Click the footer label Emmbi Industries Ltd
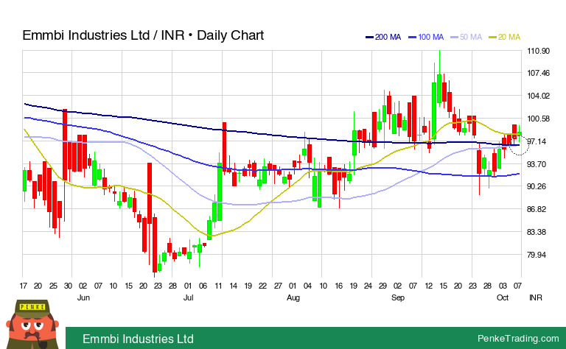Viewport: 566px width, 349px height. click(138, 339)
